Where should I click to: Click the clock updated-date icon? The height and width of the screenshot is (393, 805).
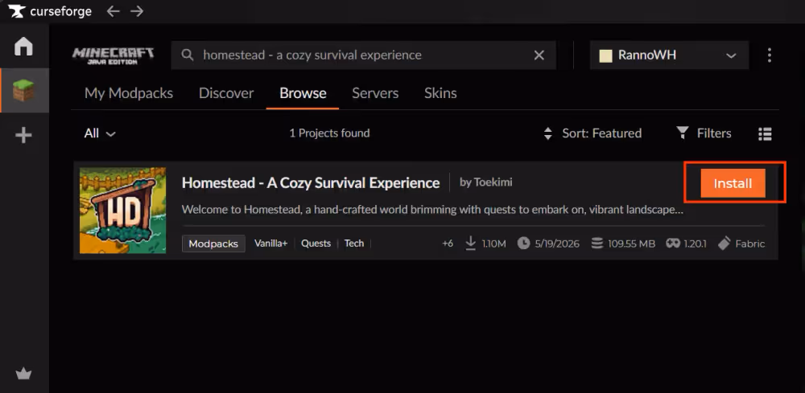point(523,244)
